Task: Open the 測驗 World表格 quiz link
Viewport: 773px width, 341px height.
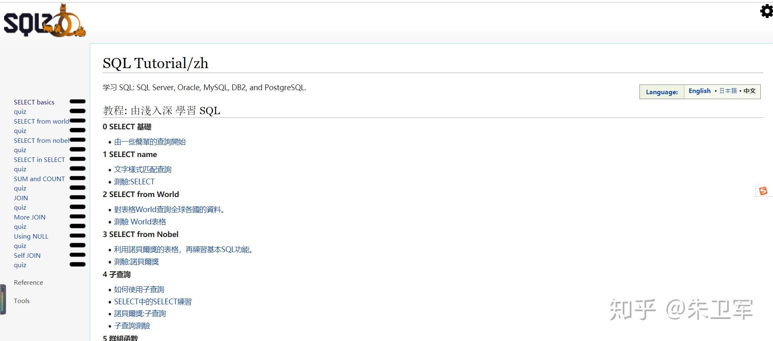Action: 140,221
